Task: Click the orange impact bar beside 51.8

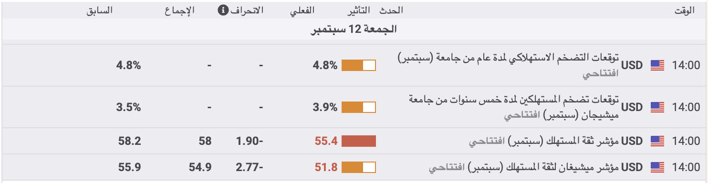Action: pyautogui.click(x=359, y=167)
